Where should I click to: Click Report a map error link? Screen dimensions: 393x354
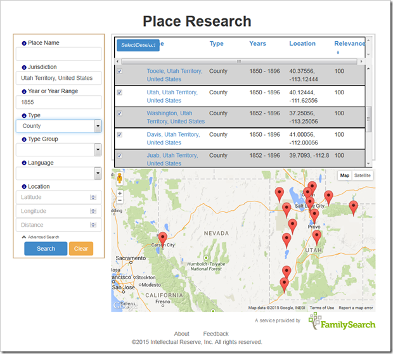point(356,308)
